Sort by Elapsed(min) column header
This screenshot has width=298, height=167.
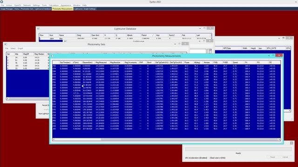[x=88, y=62]
